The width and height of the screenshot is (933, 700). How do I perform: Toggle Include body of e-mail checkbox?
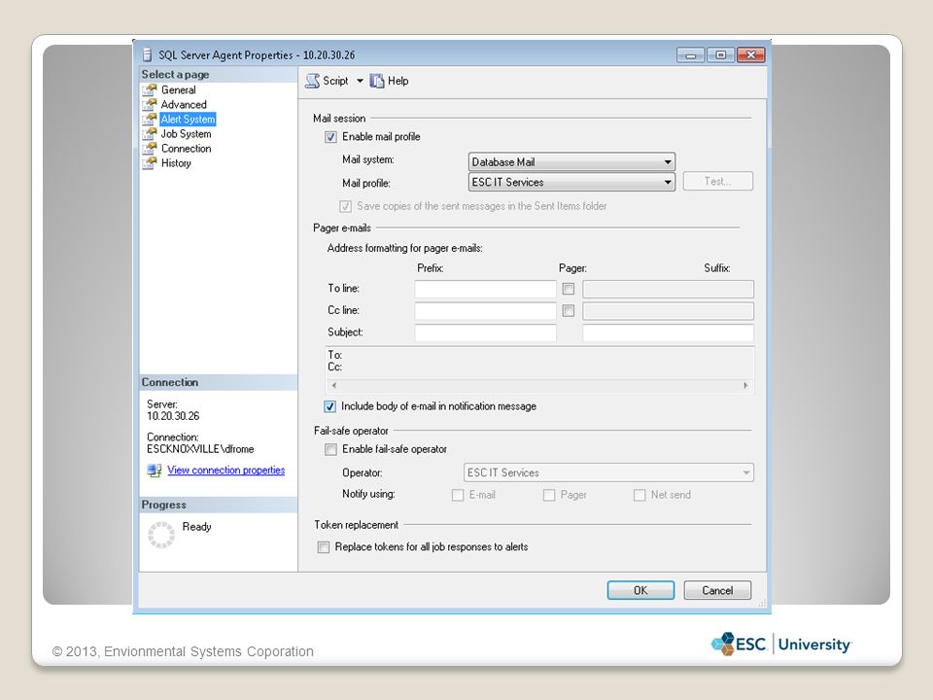(329, 406)
